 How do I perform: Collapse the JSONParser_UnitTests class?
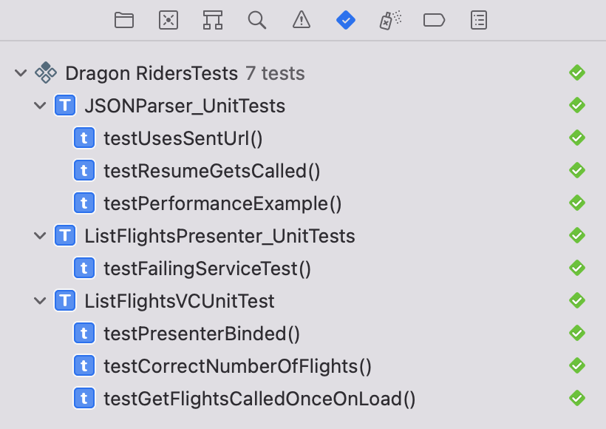tap(40, 105)
